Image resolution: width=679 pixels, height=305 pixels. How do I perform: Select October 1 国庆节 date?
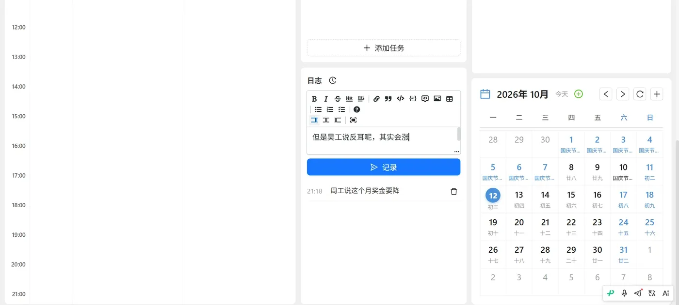coord(571,144)
